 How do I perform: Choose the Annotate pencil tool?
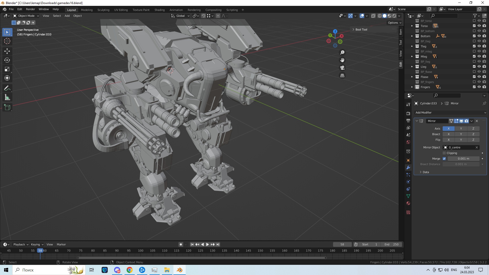click(x=7, y=88)
